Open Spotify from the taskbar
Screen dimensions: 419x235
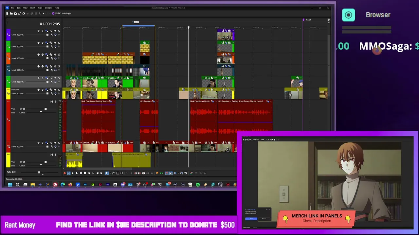click(x=198, y=185)
